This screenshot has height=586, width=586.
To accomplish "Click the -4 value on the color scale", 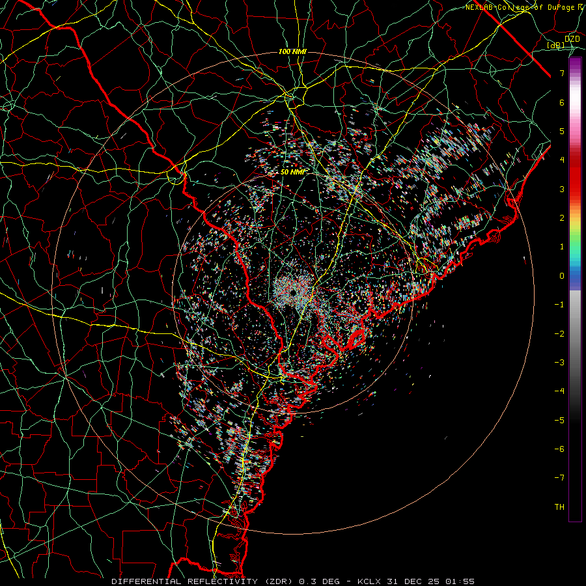I will tap(559, 391).
